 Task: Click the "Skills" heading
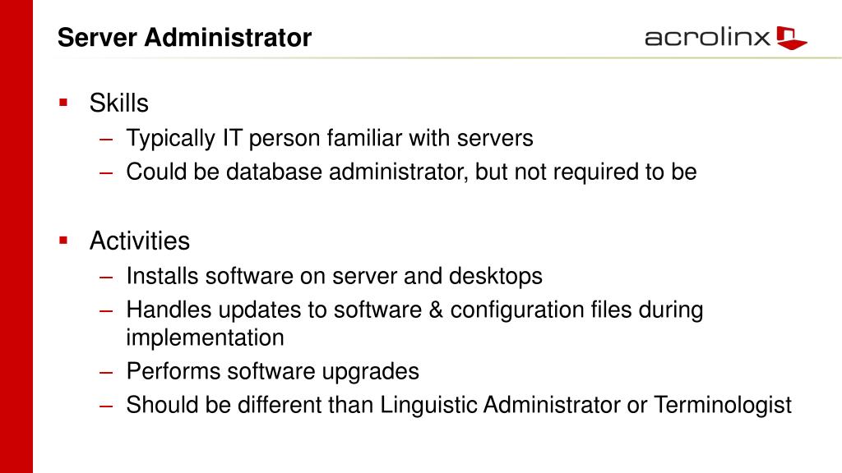(x=119, y=103)
